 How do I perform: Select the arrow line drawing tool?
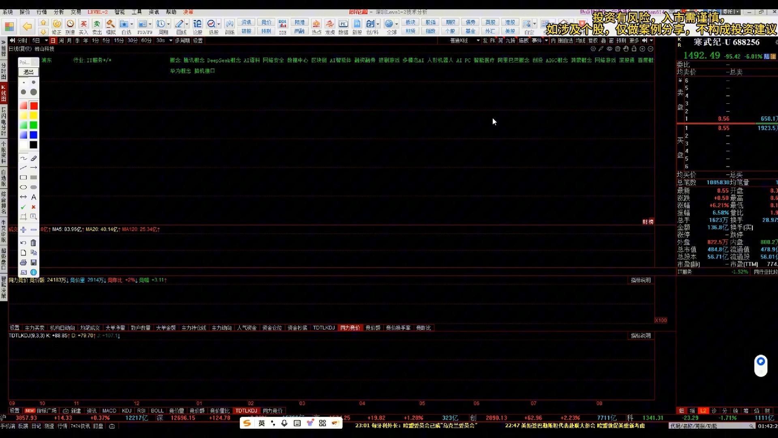pyautogui.click(x=34, y=167)
